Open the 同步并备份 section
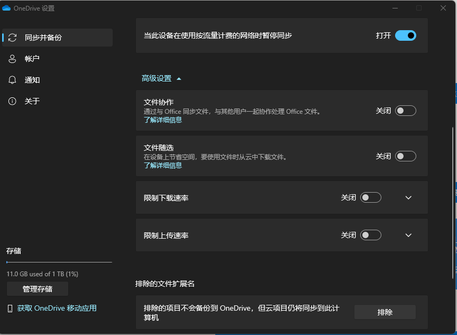Image resolution: width=457 pixels, height=335 pixels. (x=58, y=38)
